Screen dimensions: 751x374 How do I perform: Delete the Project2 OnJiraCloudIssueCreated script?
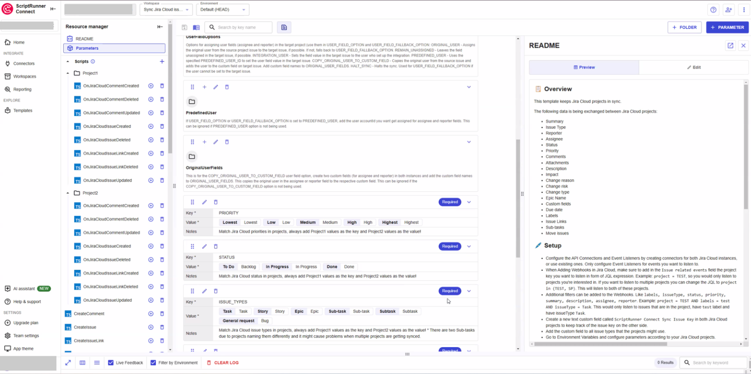click(x=162, y=246)
